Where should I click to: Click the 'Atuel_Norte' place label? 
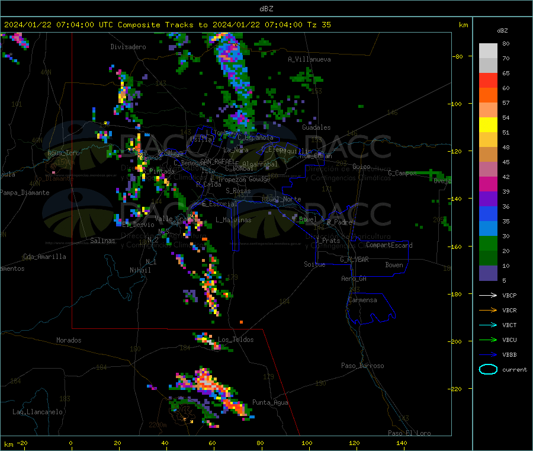pos(281,199)
